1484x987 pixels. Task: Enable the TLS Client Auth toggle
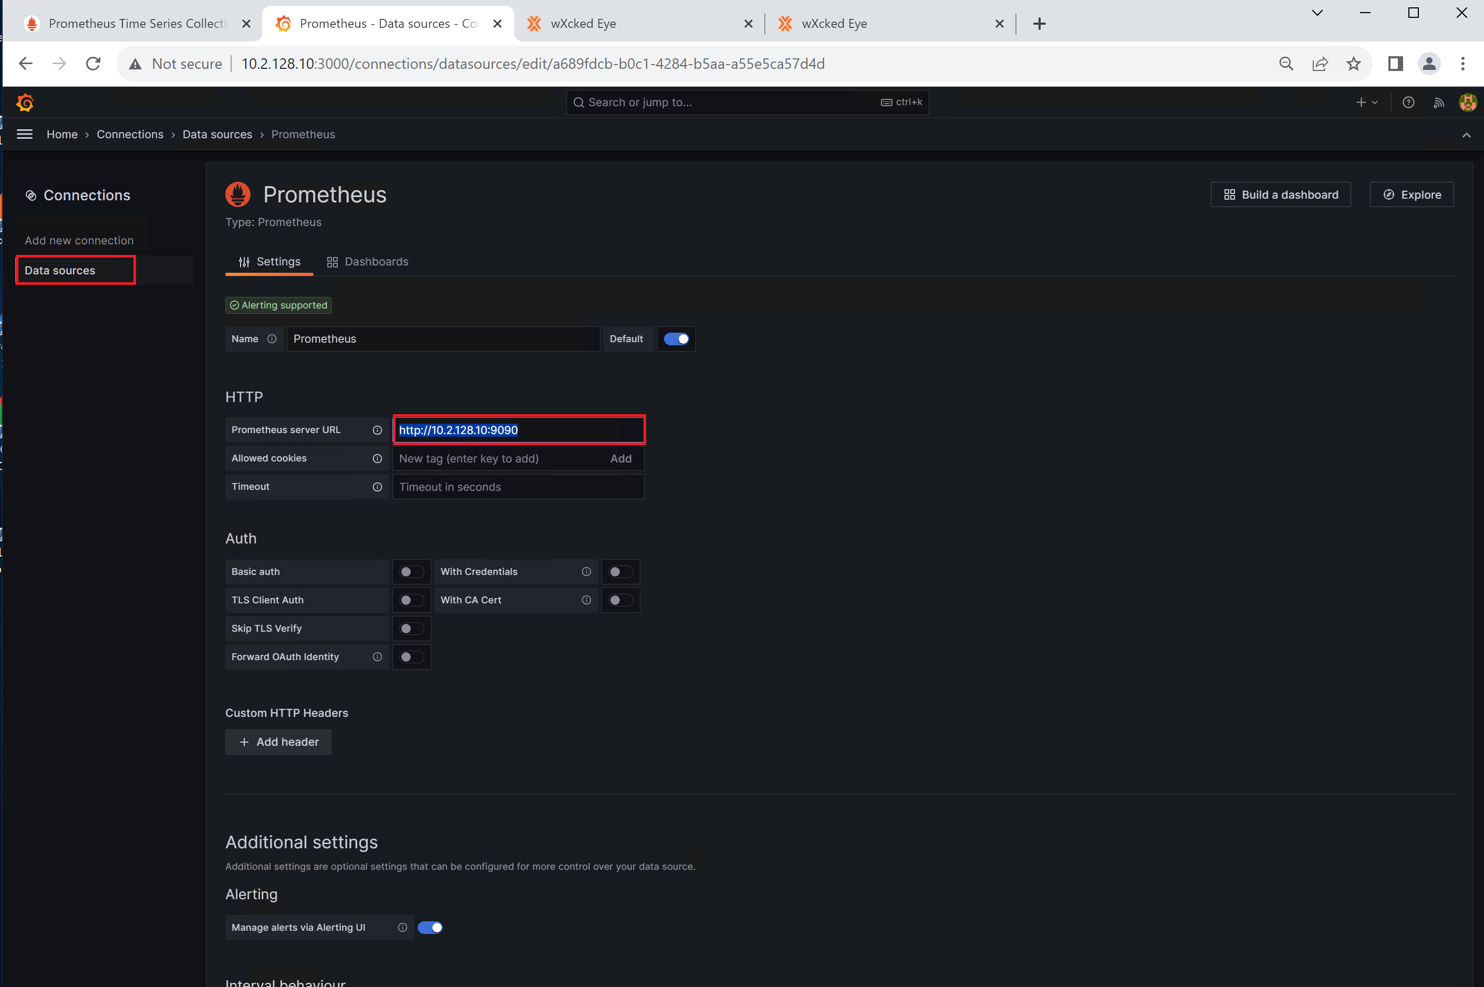tap(411, 600)
